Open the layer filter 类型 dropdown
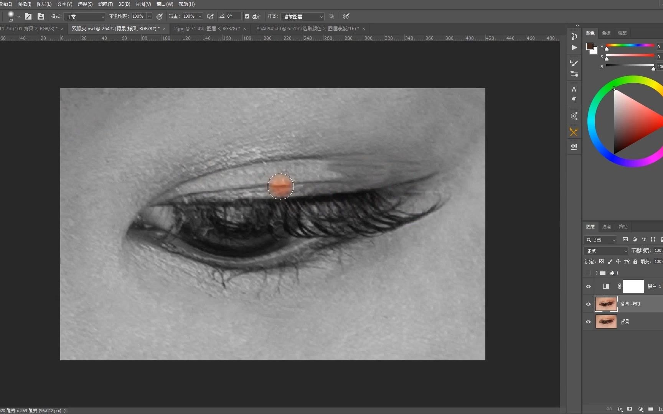Screen dimensions: 663x414 pos(600,240)
